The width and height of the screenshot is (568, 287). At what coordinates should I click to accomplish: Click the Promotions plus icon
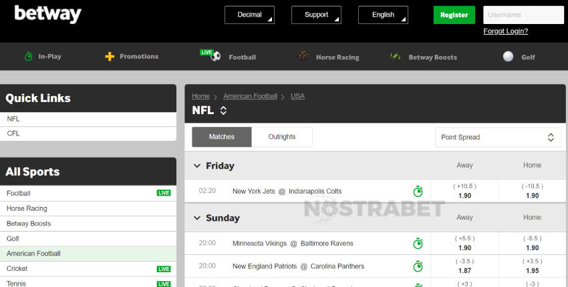[110, 57]
